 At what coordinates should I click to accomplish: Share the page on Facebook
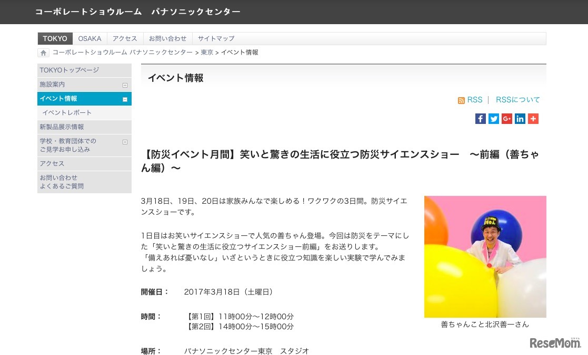[x=480, y=119]
